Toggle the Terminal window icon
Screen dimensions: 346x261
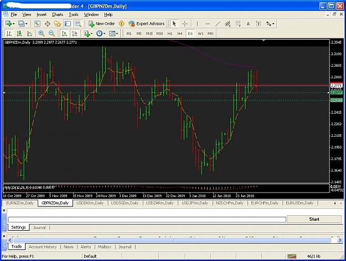68,24
